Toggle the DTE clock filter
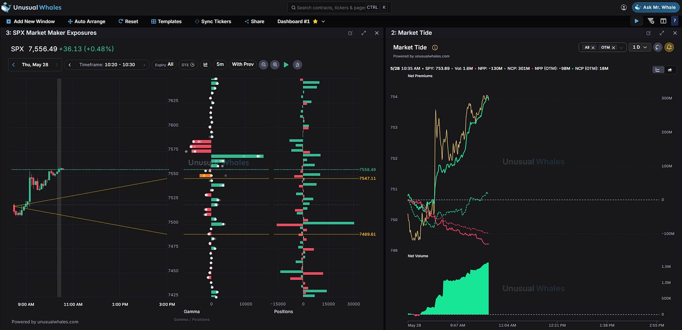Image resolution: width=682 pixels, height=330 pixels. [x=188, y=65]
